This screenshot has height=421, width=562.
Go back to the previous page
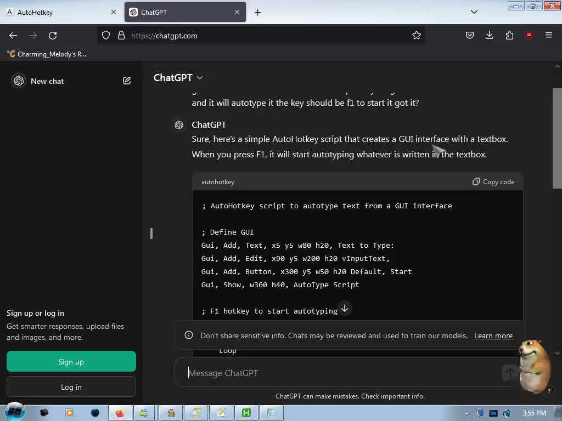tap(13, 36)
